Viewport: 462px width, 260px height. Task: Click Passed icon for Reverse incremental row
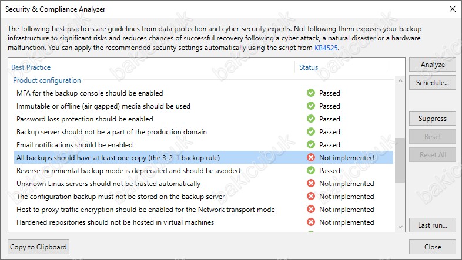[x=310, y=171]
